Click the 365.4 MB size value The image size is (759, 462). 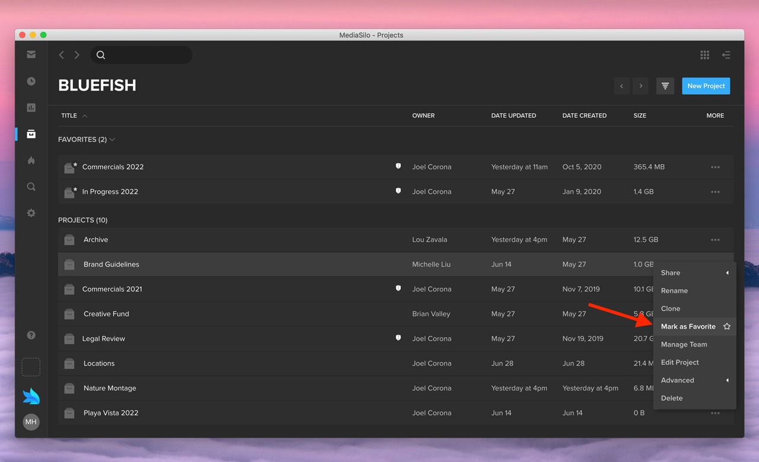pyautogui.click(x=649, y=167)
